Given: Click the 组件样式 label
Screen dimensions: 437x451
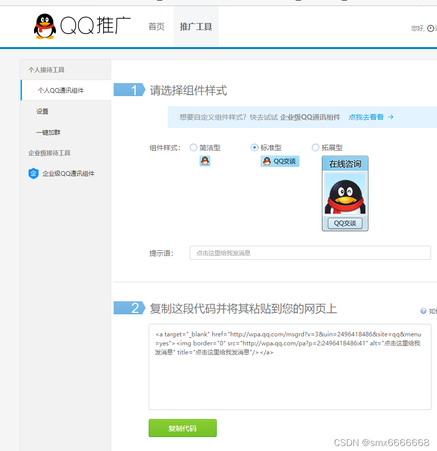Looking at the screenshot, I should [165, 148].
